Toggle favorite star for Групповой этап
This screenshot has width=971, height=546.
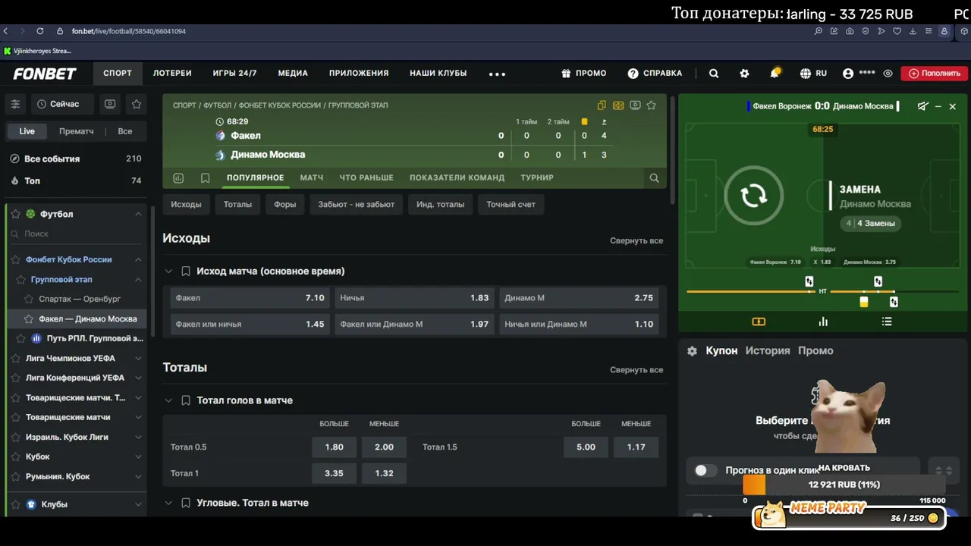(20, 279)
